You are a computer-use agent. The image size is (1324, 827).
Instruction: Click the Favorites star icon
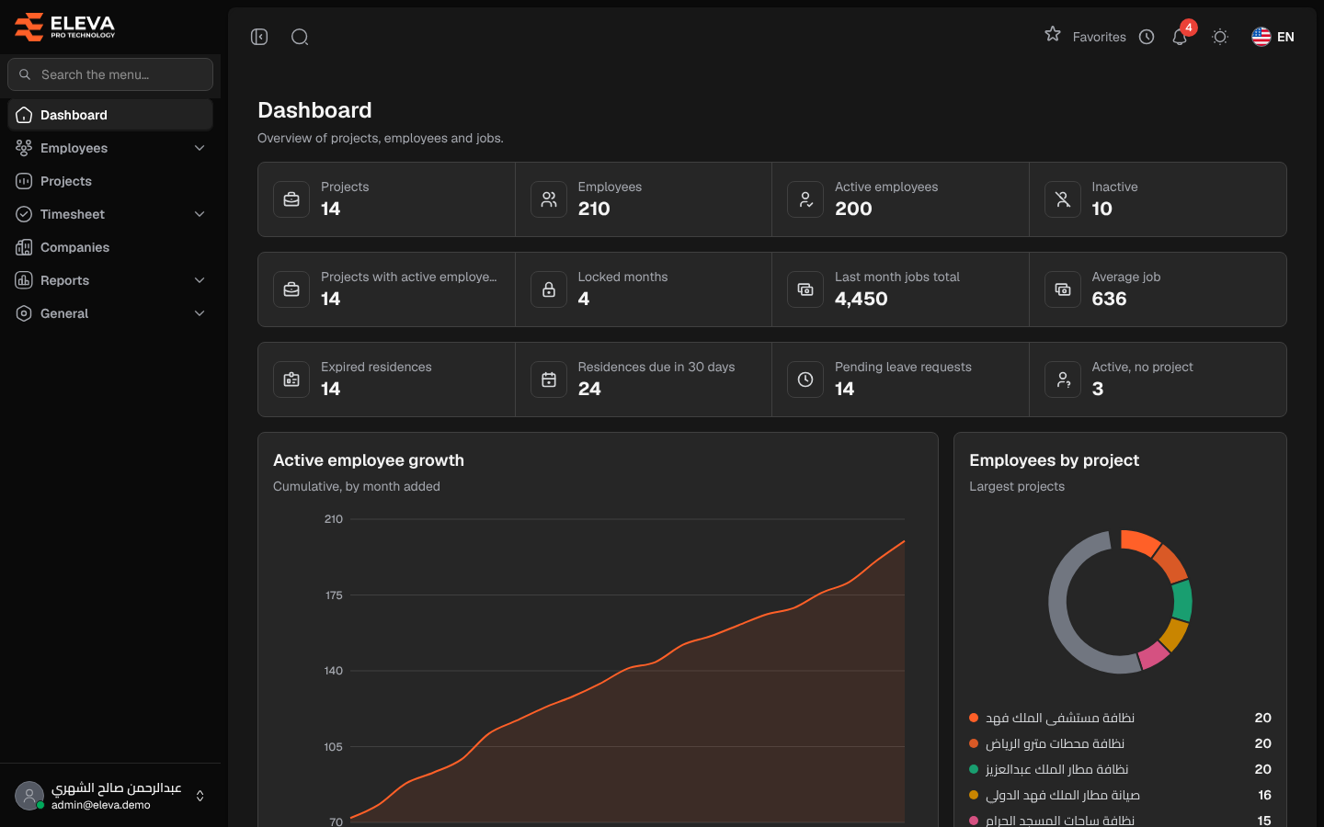(x=1053, y=34)
